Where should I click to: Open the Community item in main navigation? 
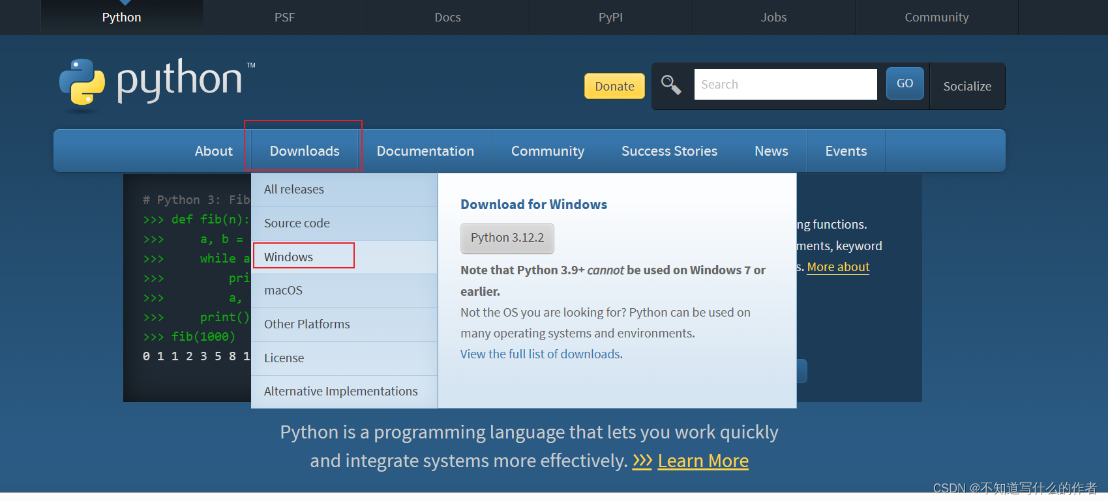tap(548, 151)
